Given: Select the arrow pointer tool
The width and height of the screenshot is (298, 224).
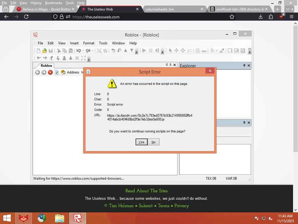Looking at the screenshot, I should tap(170, 50).
